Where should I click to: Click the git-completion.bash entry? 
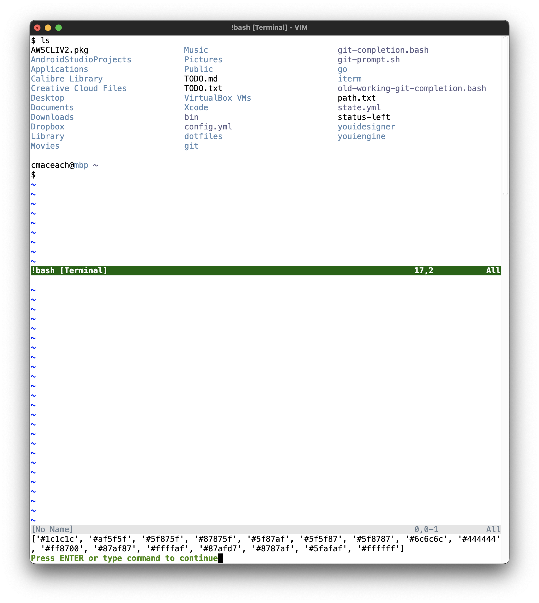[x=383, y=50]
